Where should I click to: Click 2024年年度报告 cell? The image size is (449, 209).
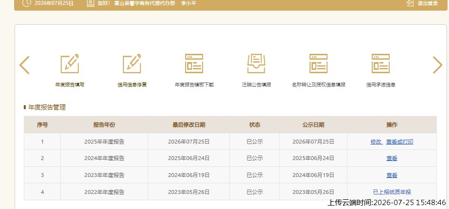pyautogui.click(x=104, y=158)
